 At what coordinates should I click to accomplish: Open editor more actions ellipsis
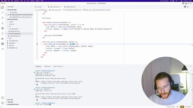190,7
